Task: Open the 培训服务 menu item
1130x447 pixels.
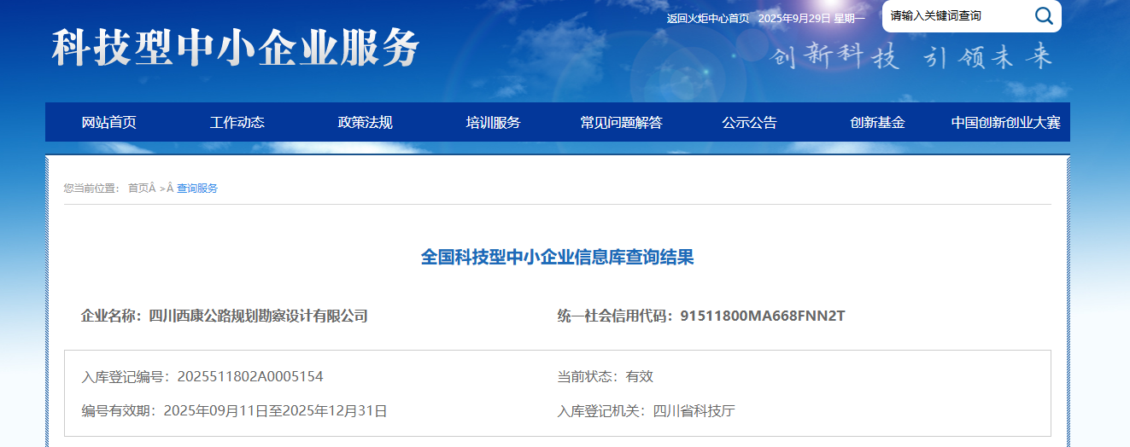Action: [493, 122]
